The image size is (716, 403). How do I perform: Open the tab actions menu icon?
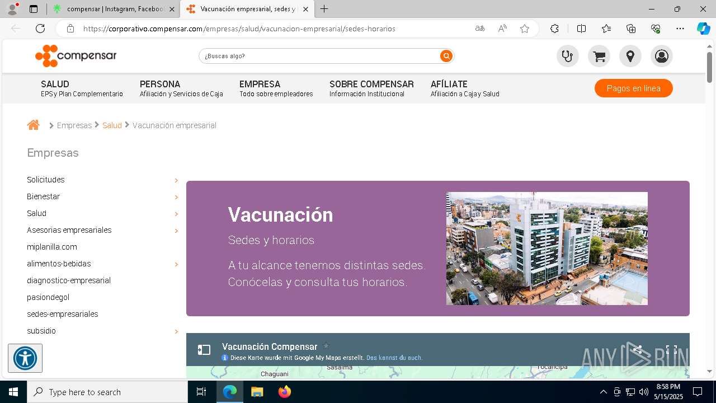click(x=34, y=9)
